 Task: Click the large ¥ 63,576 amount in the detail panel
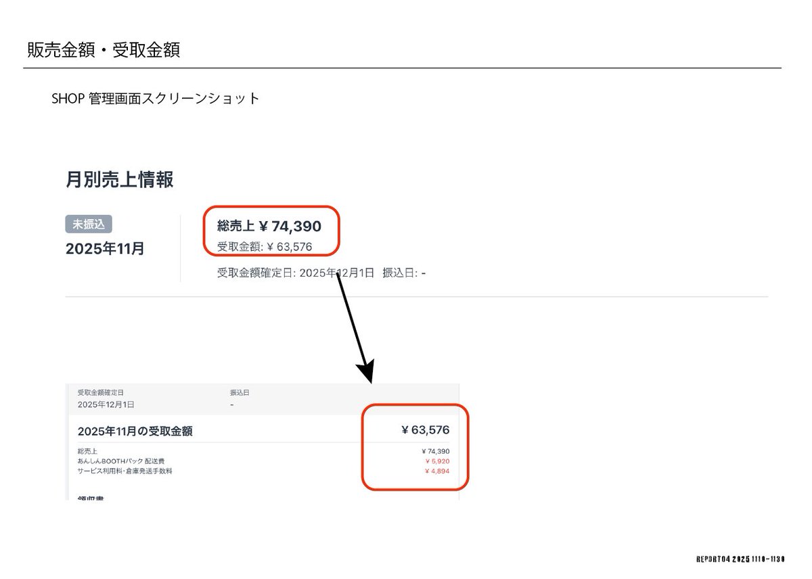click(x=426, y=430)
